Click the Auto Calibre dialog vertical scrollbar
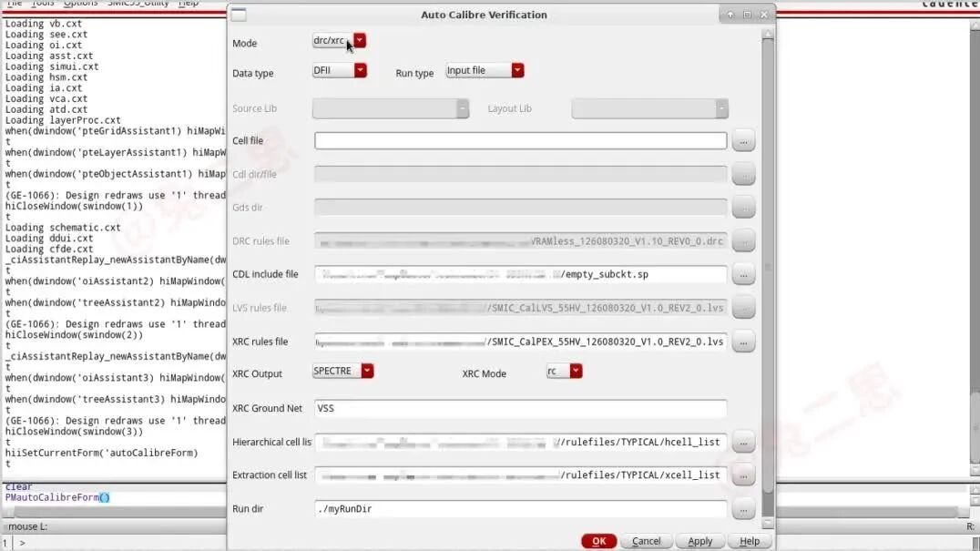 tap(768, 269)
